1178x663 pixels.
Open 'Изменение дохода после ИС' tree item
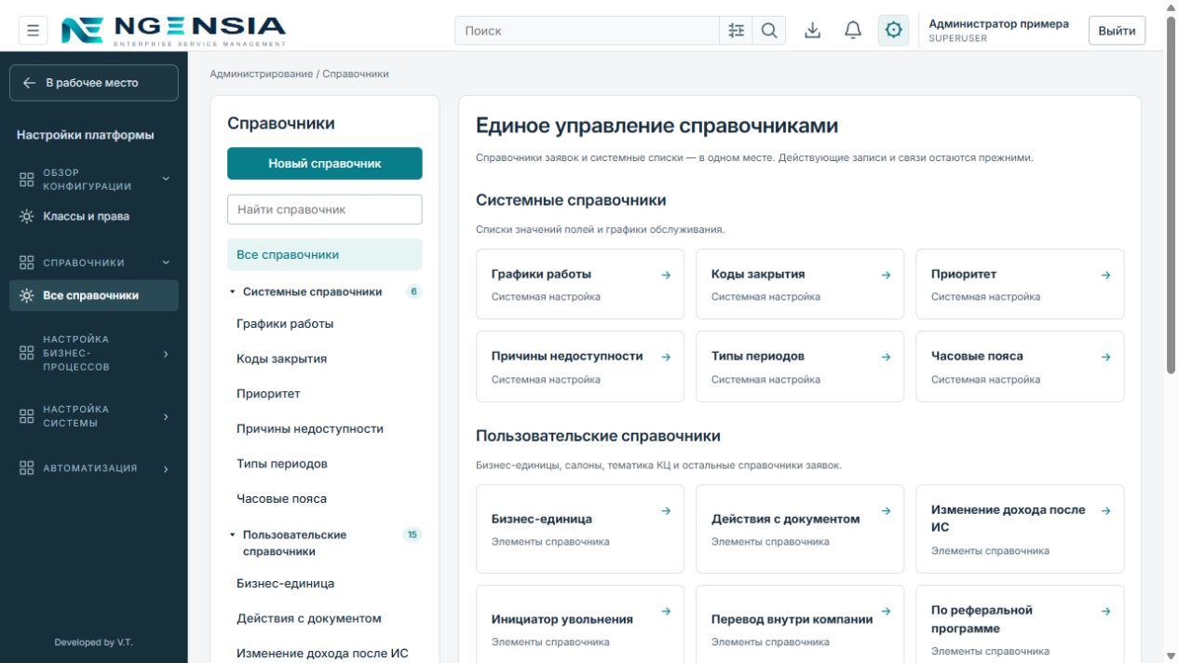324,654
